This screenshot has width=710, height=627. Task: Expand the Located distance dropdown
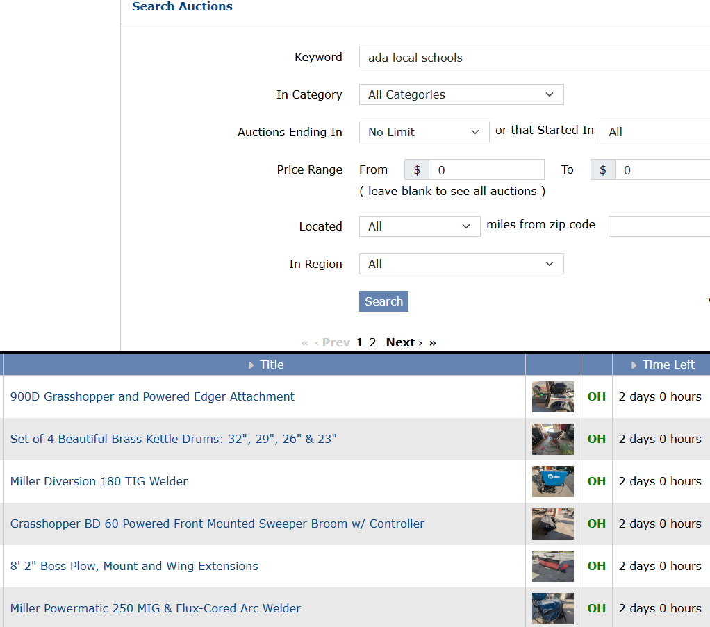point(419,226)
